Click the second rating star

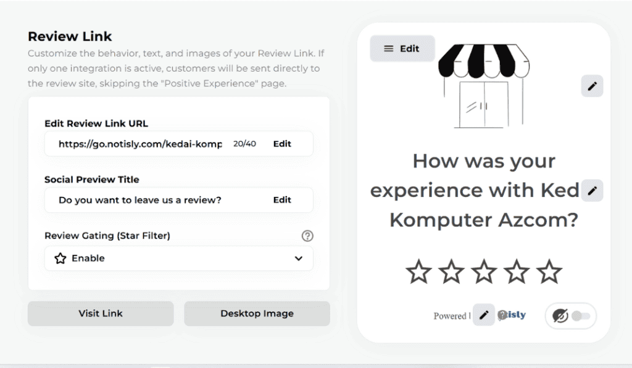[451, 272]
